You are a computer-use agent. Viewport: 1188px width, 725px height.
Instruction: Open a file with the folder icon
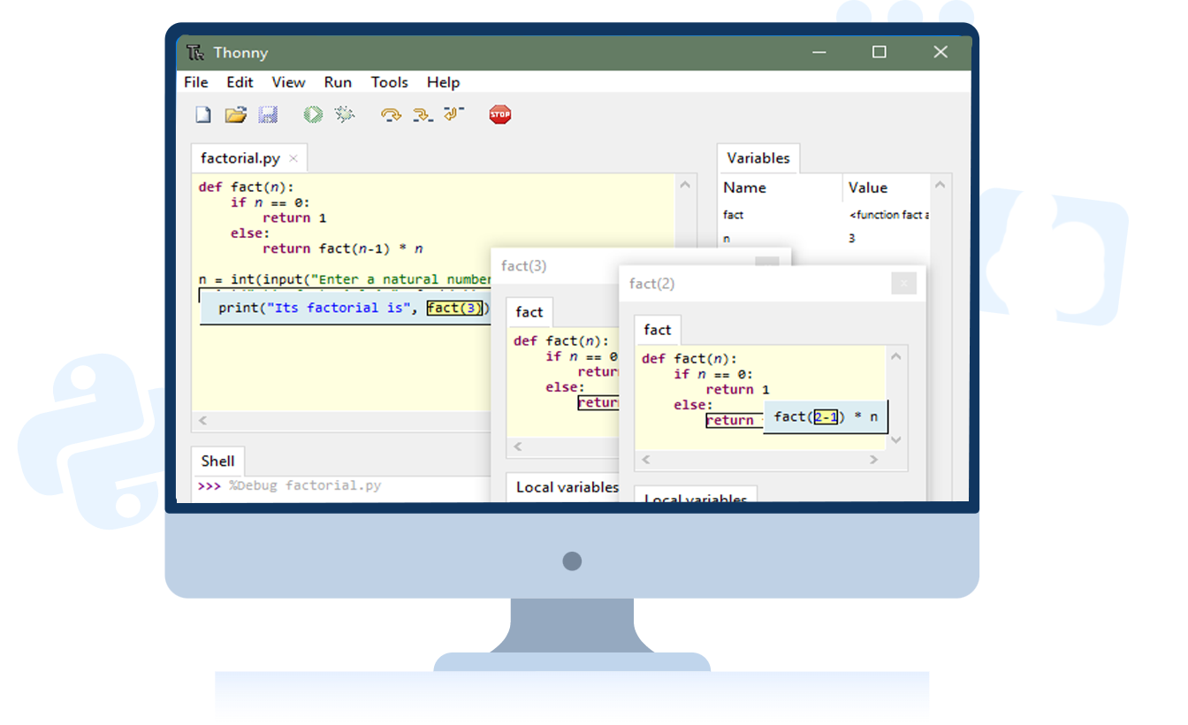[x=235, y=115]
